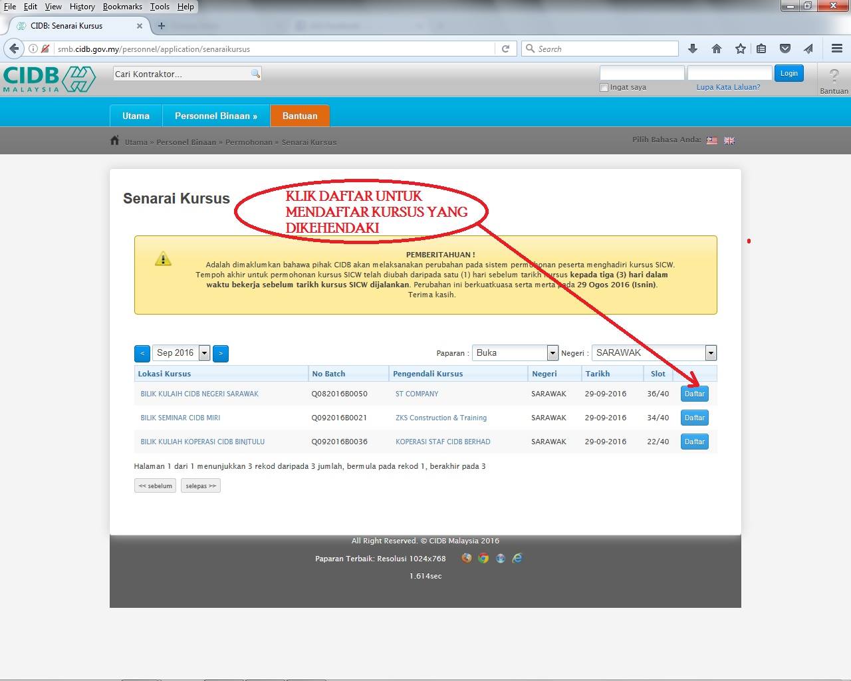The image size is (851, 681).
Task: Open the BILIK SEMINAR CIDB MIRI link
Action: tap(180, 418)
